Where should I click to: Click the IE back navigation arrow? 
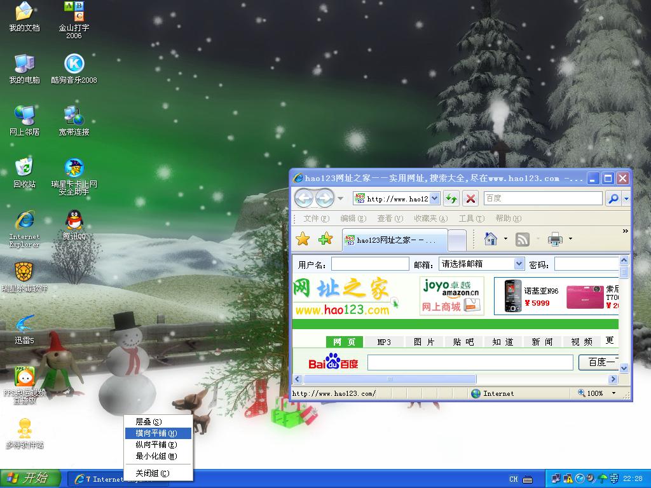click(x=304, y=198)
